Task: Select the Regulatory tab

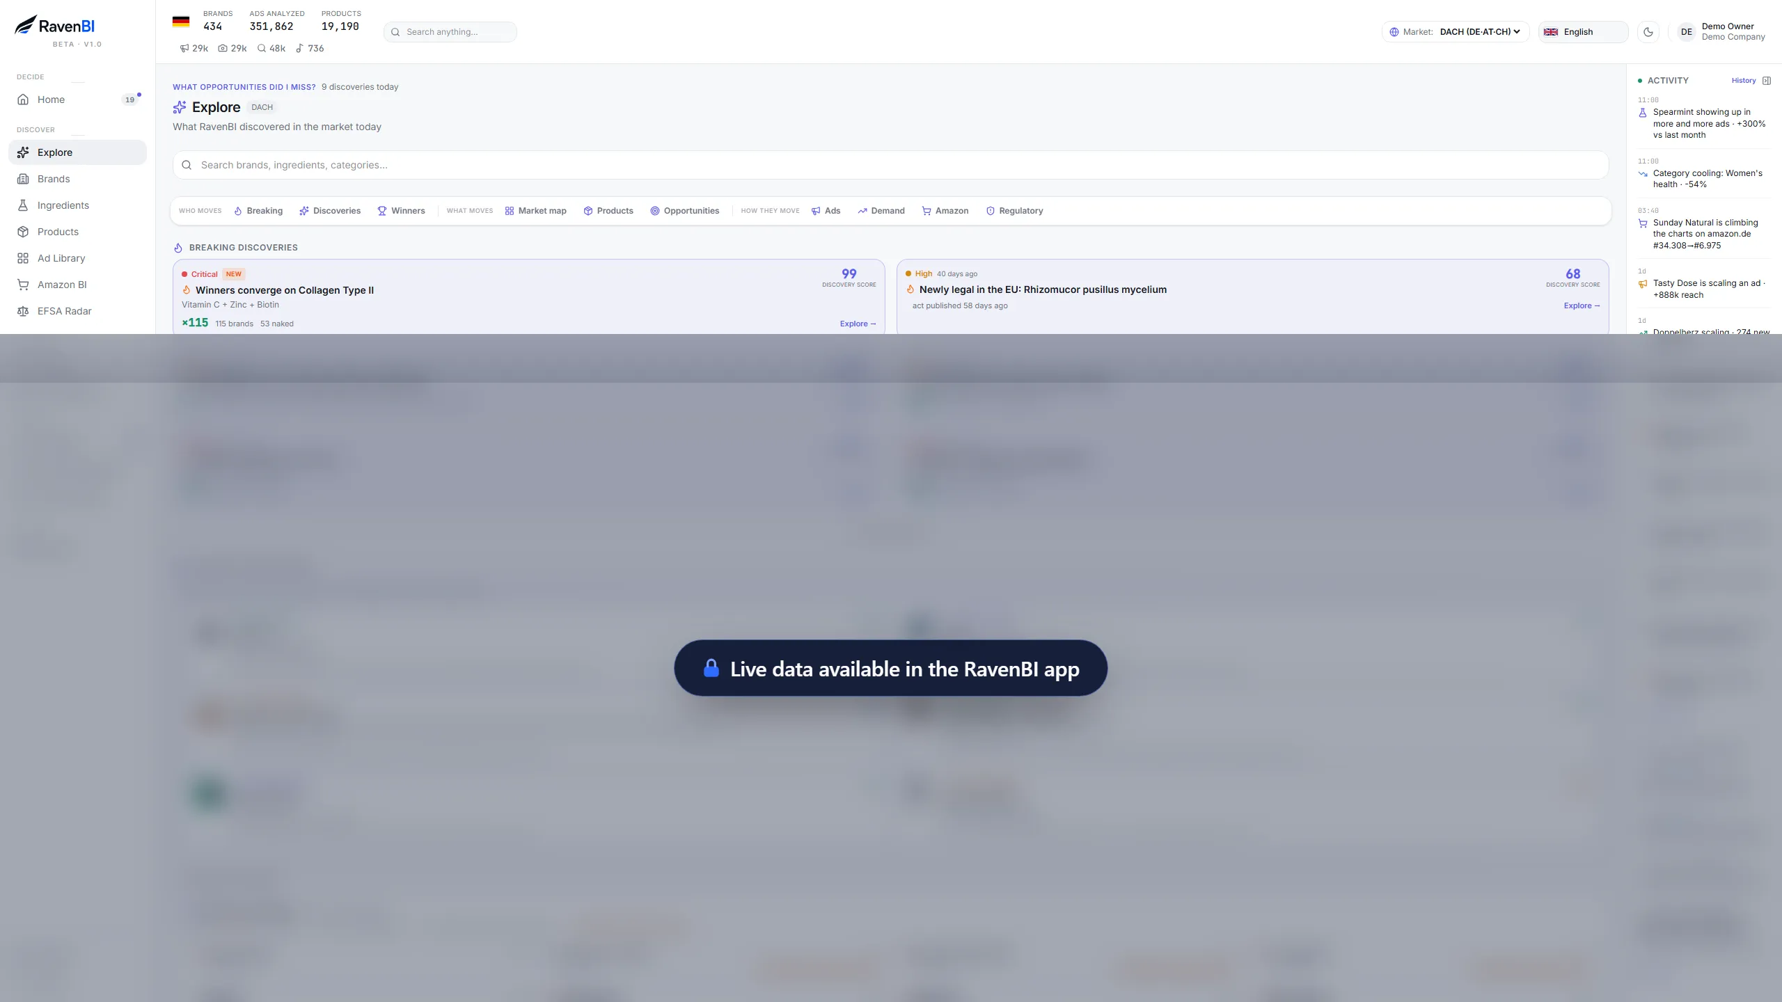Action: pyautogui.click(x=1014, y=211)
